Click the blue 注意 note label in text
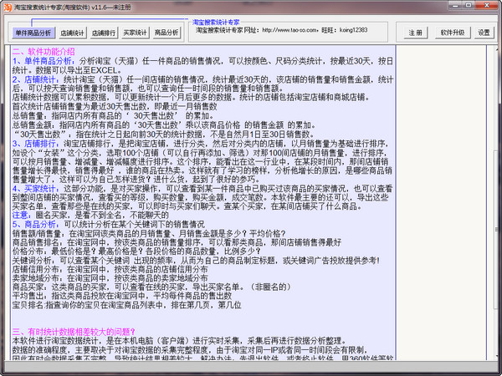 click(21, 216)
